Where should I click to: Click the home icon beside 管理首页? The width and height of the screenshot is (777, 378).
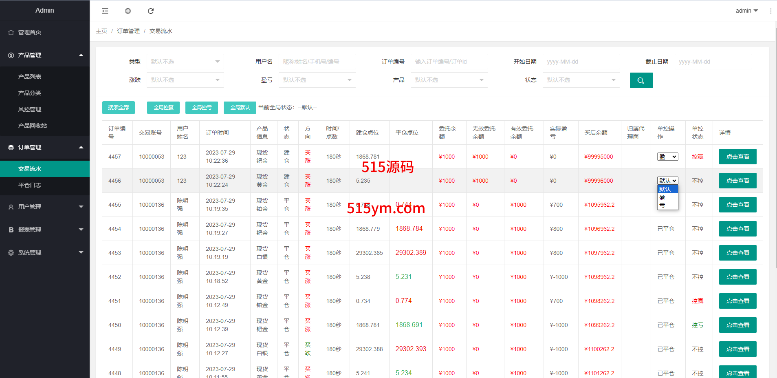11,32
